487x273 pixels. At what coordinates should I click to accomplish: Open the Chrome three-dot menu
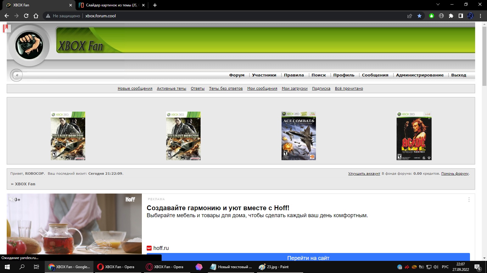[481, 16]
